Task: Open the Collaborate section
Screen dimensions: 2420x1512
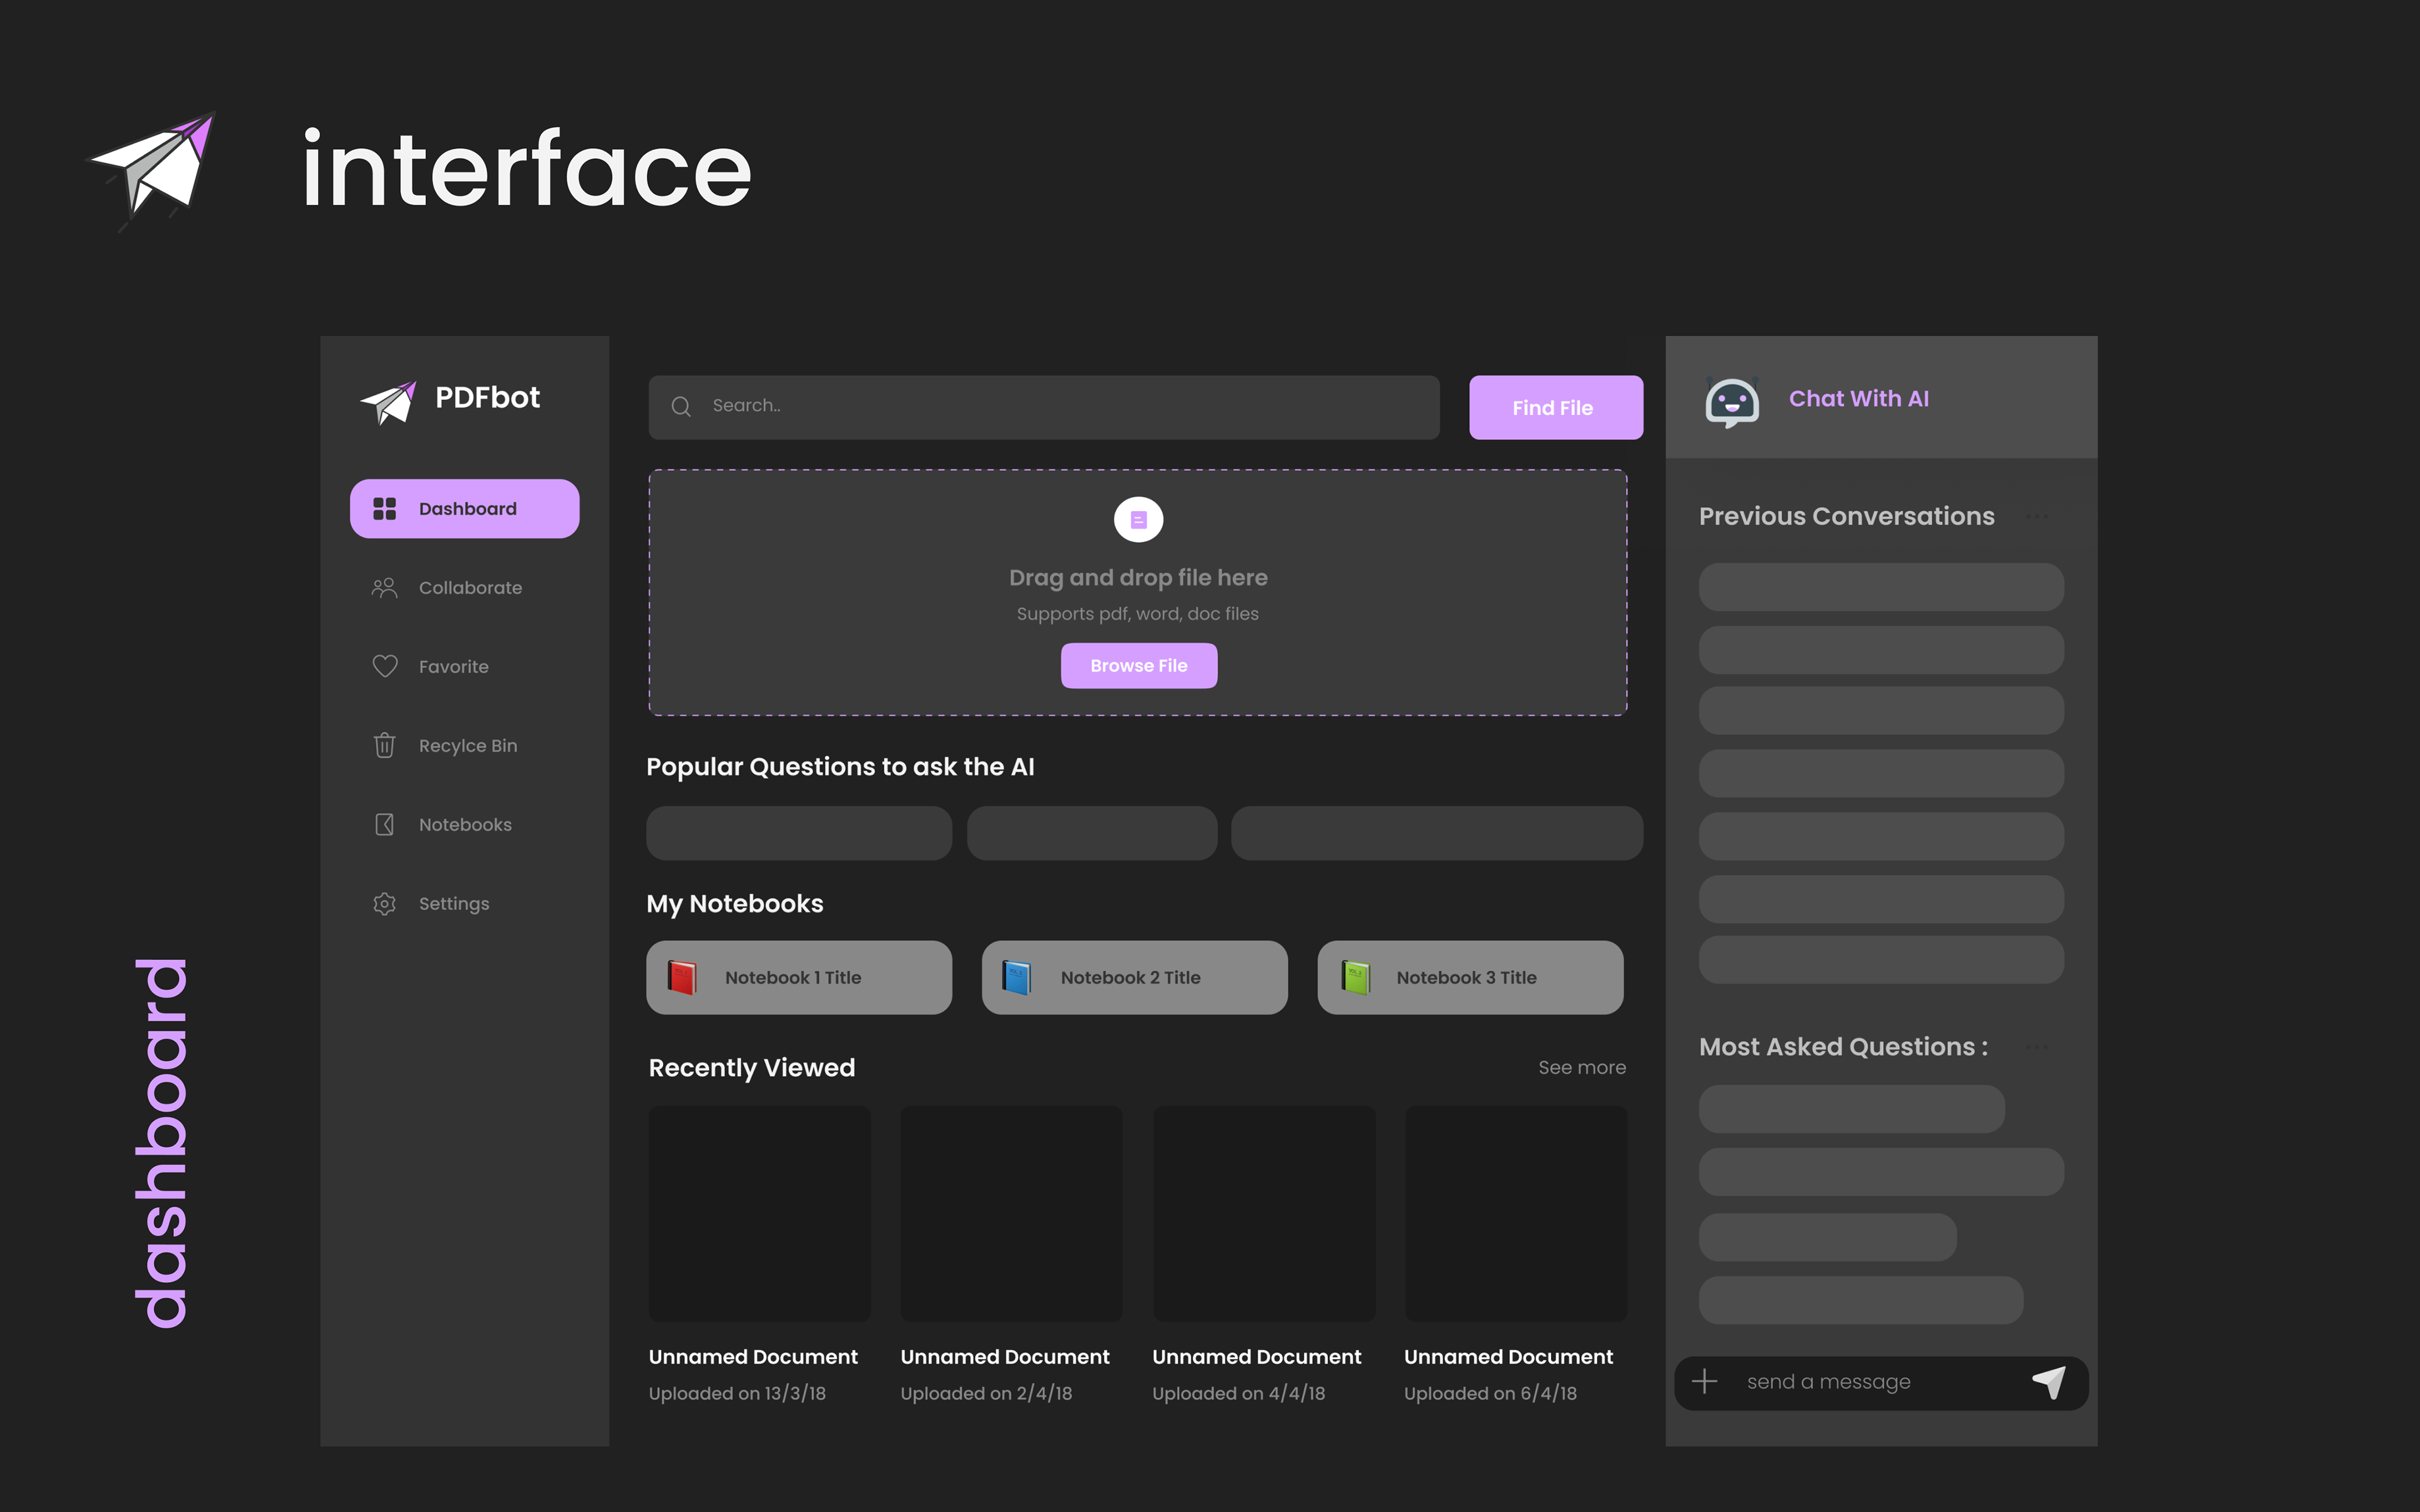Action: 464,588
